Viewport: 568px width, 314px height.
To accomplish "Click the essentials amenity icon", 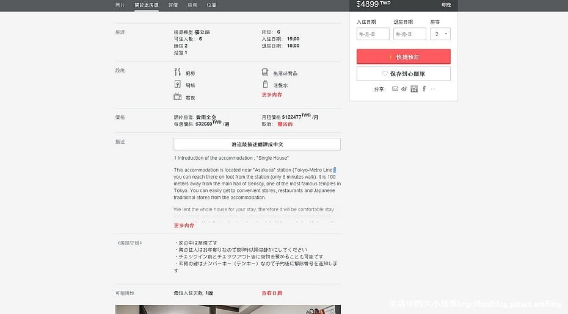I will pyautogui.click(x=265, y=73).
